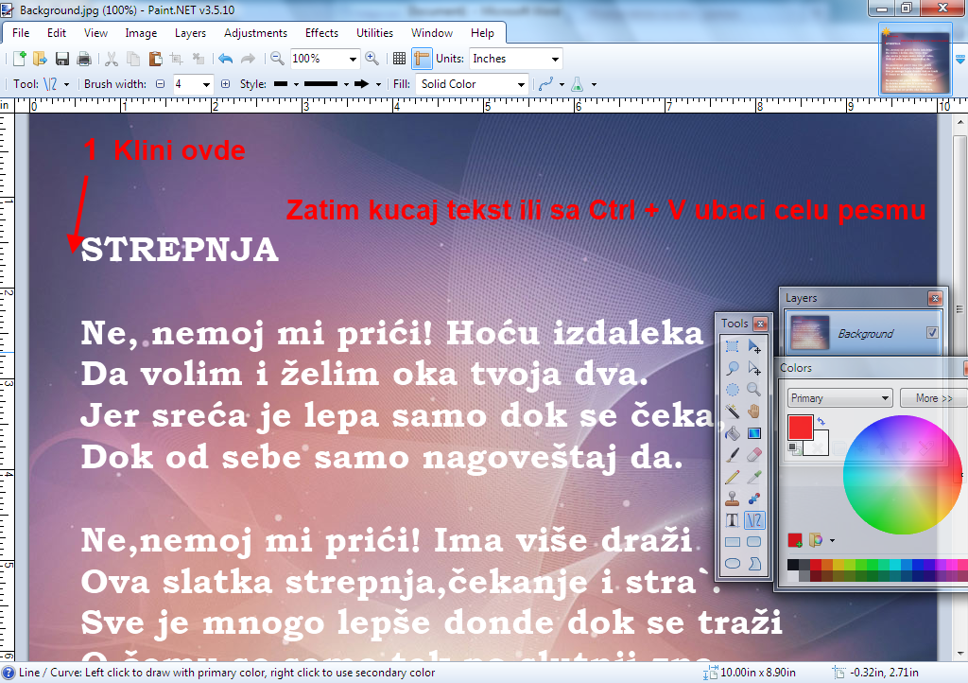Select the Lasso Select tool
This screenshot has height=683, width=968.
(x=733, y=368)
